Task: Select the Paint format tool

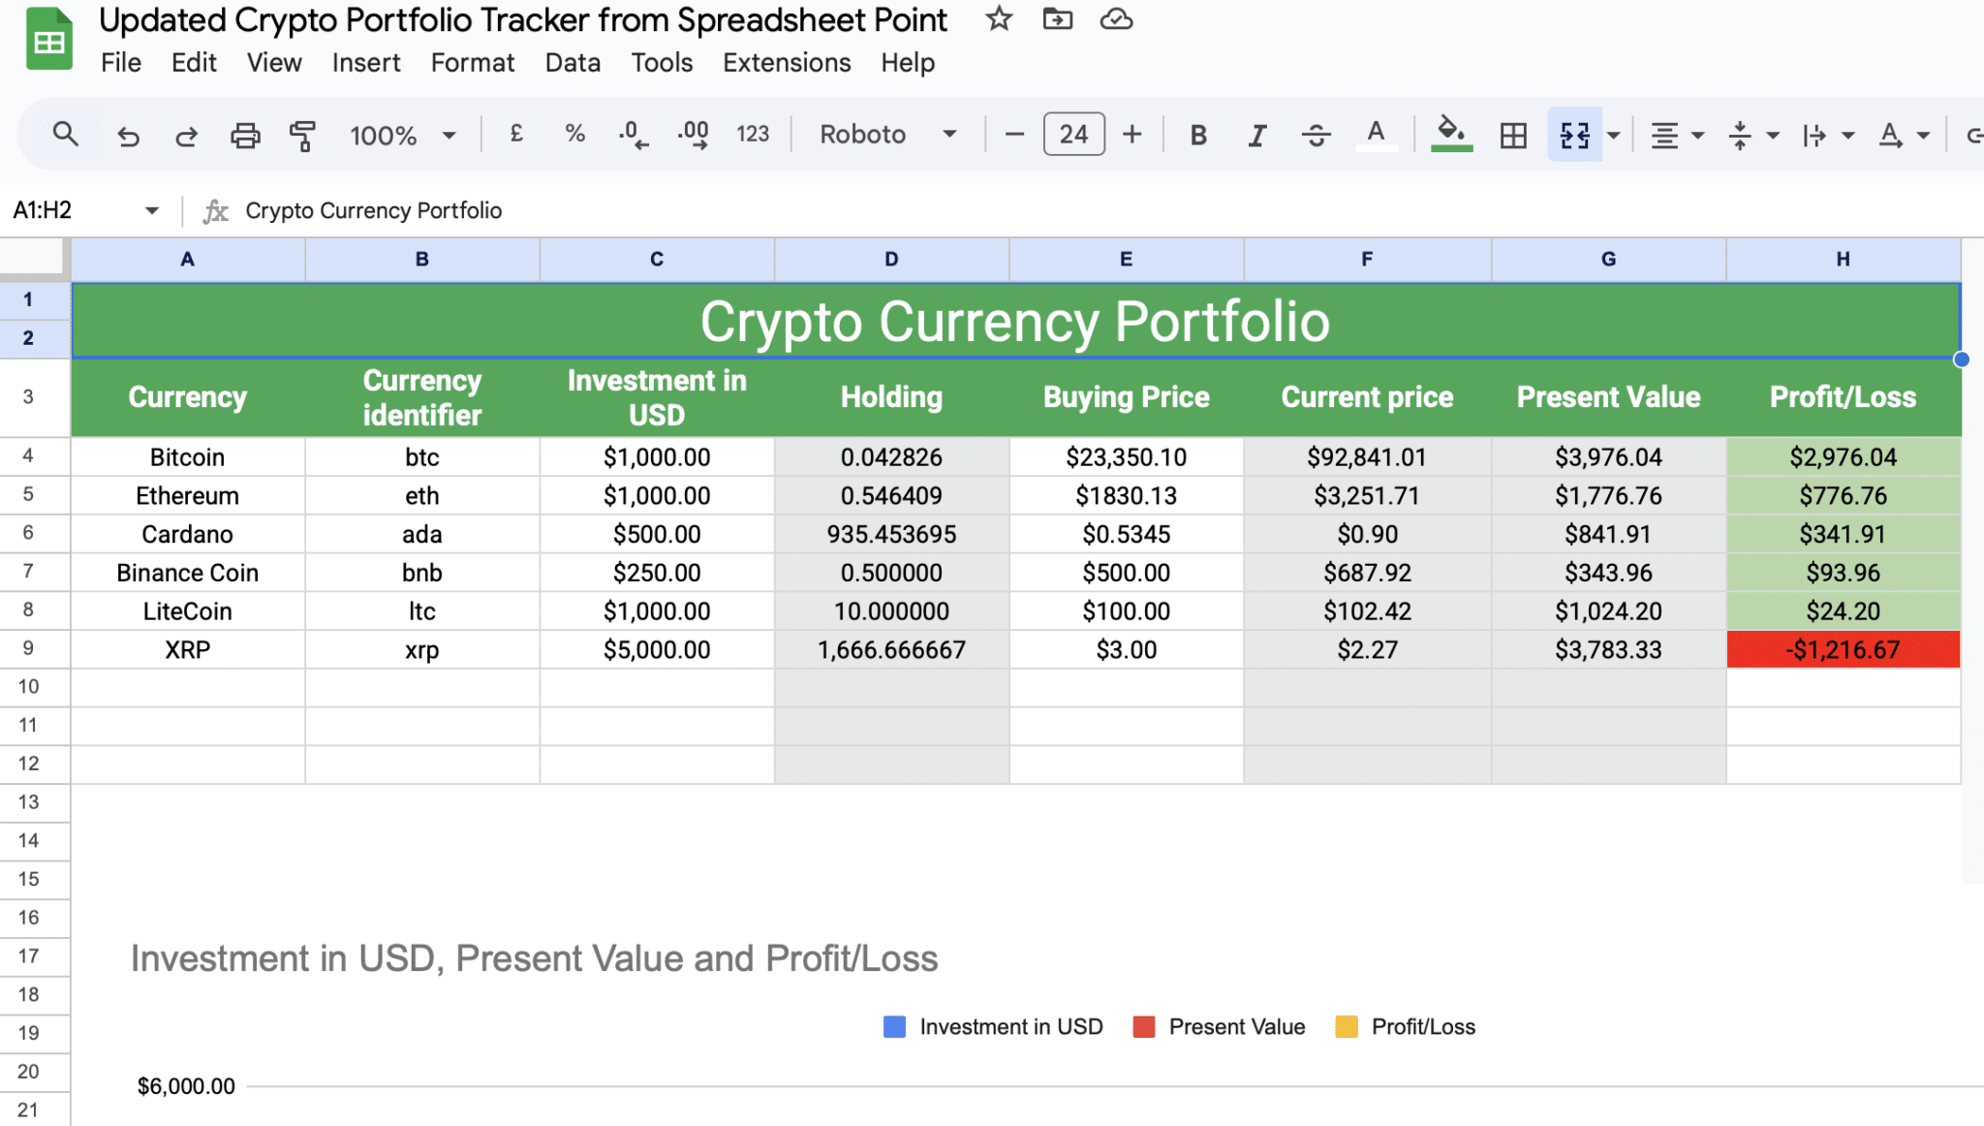Action: coord(302,134)
